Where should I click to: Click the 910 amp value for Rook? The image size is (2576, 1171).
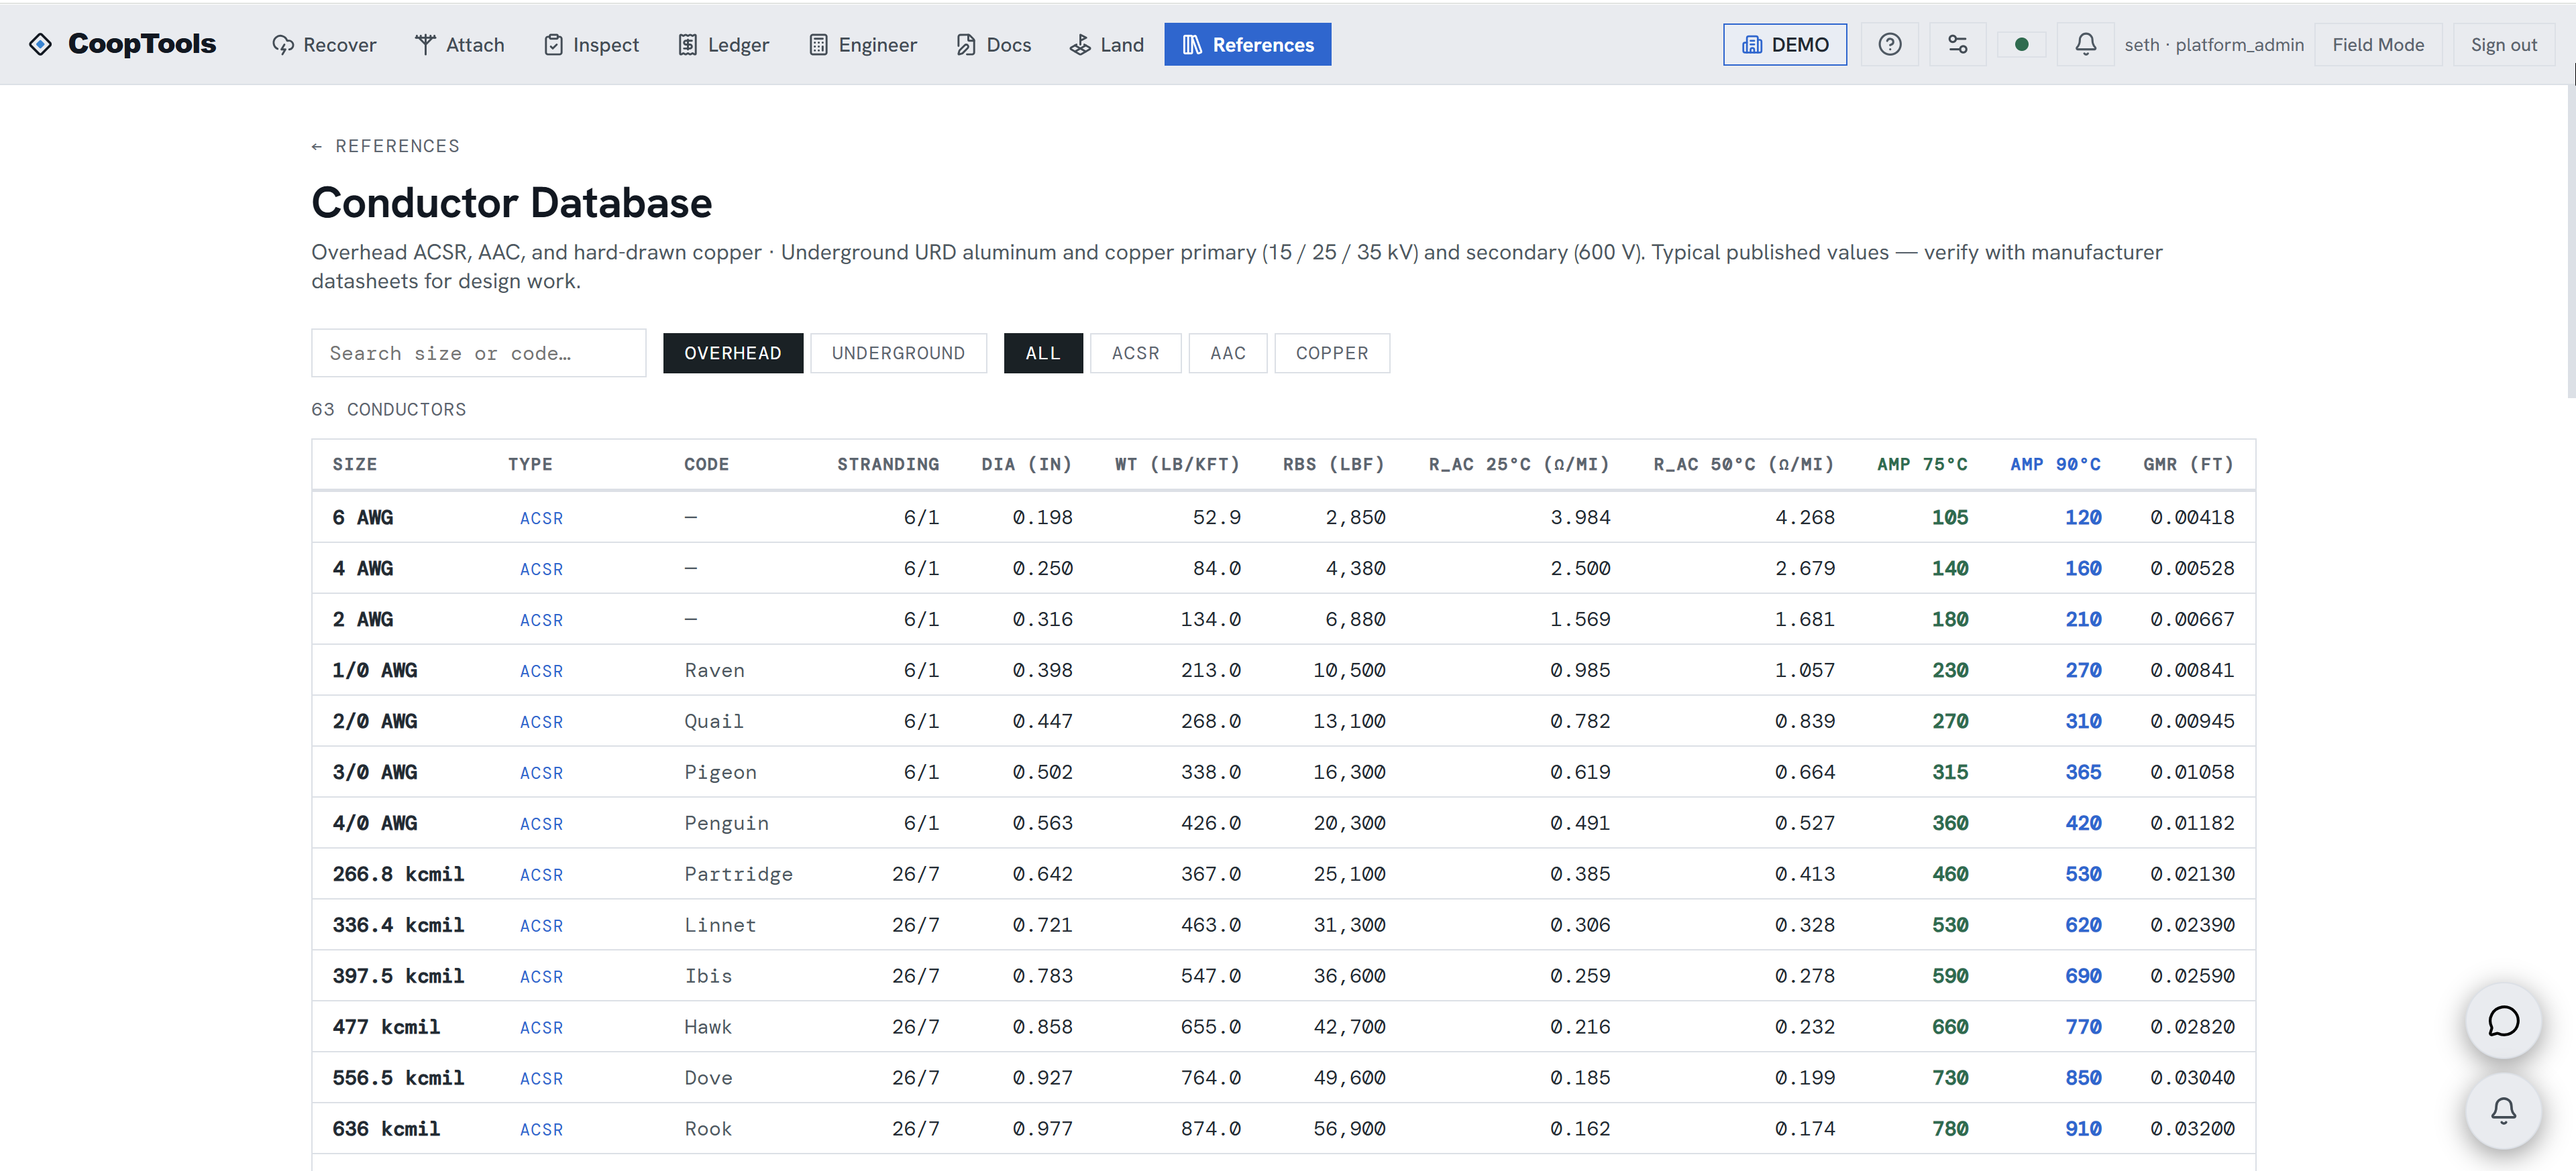pyautogui.click(x=2083, y=1128)
